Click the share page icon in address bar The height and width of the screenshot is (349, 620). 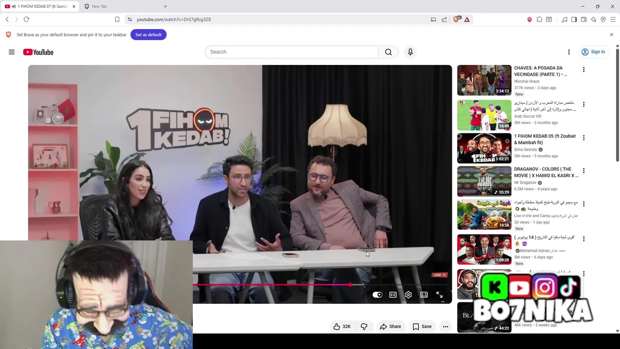tap(444, 19)
